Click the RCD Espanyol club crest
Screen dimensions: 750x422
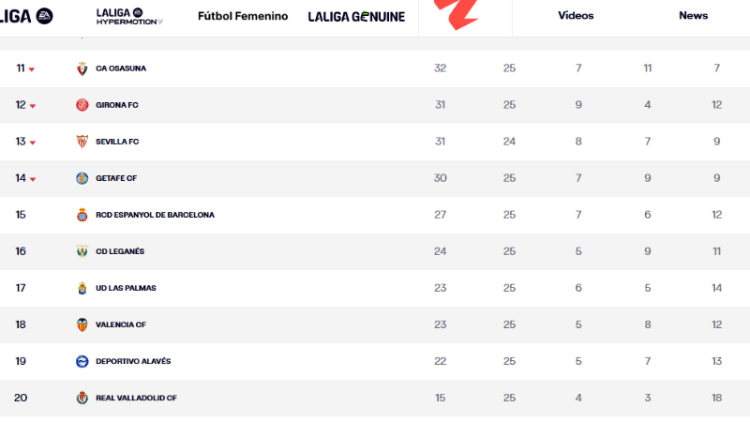coord(82,215)
